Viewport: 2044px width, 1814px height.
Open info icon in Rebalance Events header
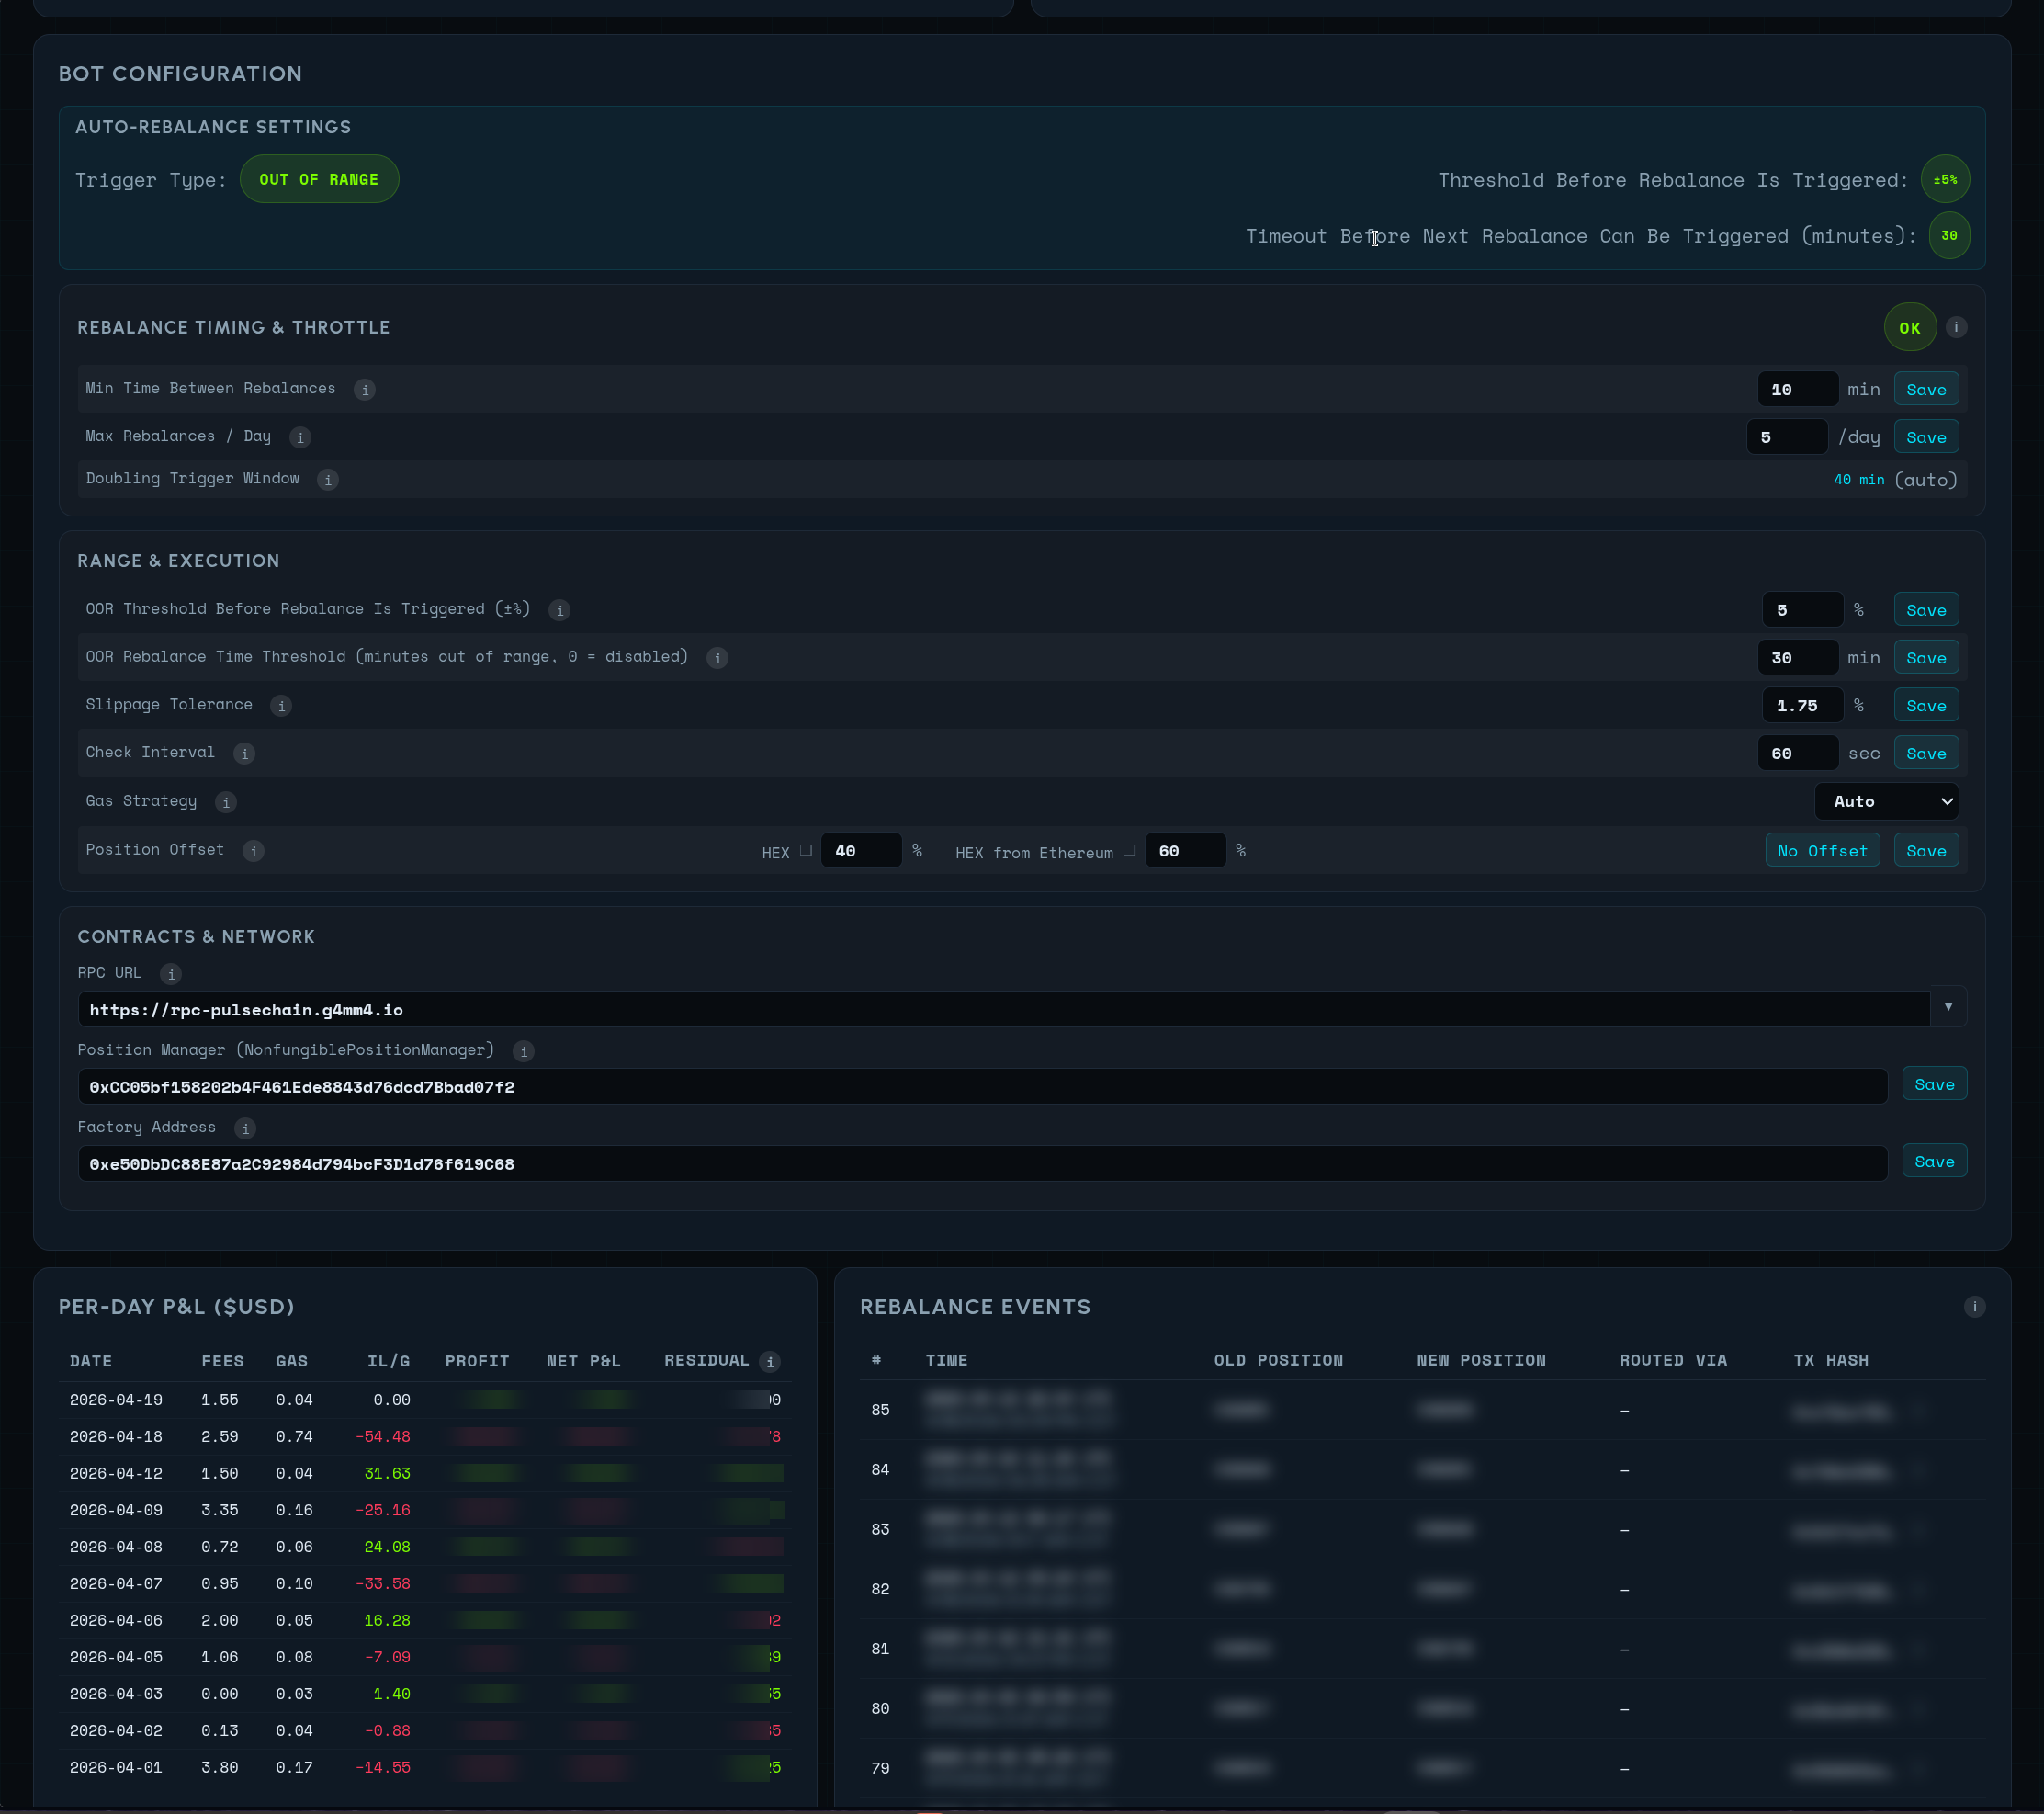click(1974, 1307)
